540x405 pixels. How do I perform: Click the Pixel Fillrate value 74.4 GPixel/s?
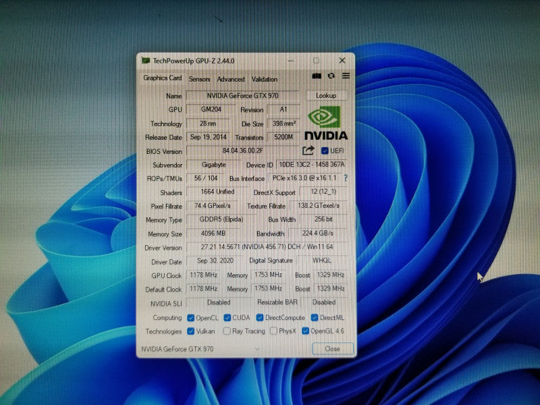(212, 206)
